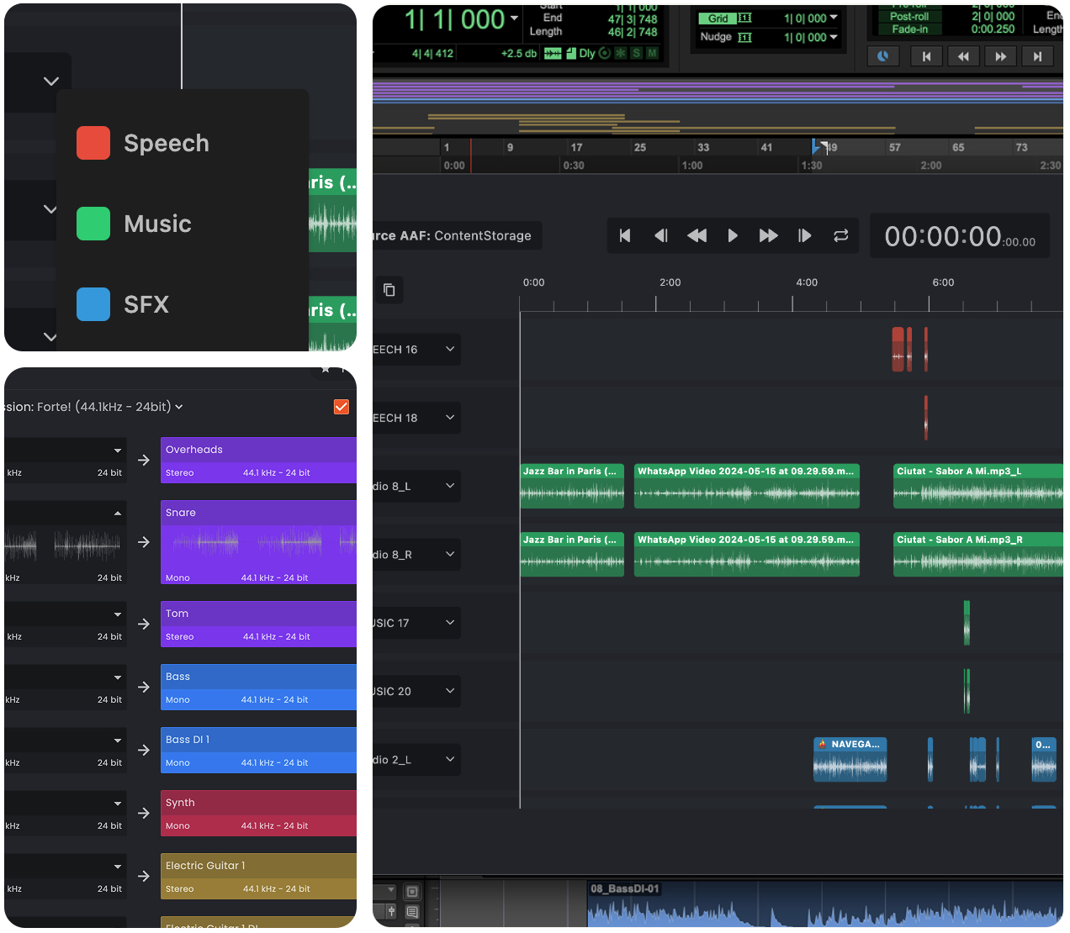Collapse the source waveform for Snare
This screenshot has width=1070, height=933.
click(x=118, y=514)
